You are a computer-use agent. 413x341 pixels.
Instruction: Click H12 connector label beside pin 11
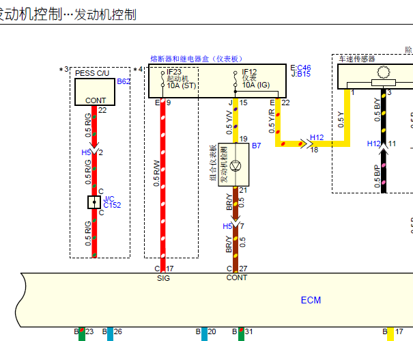tap(374, 144)
